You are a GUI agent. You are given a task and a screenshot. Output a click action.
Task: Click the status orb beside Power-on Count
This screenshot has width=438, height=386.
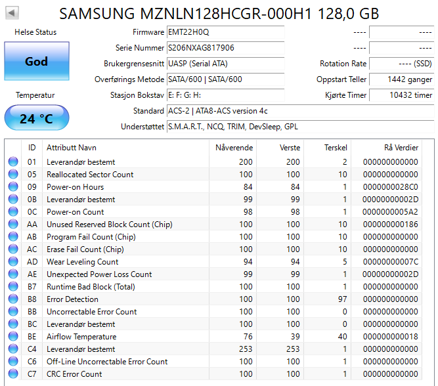click(13, 212)
